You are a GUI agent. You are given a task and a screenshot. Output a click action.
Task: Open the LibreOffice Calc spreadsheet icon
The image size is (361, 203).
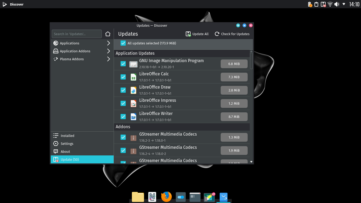coord(133,77)
